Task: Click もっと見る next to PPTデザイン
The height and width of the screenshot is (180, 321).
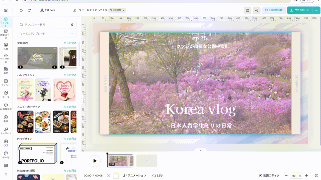Action: 70,139
